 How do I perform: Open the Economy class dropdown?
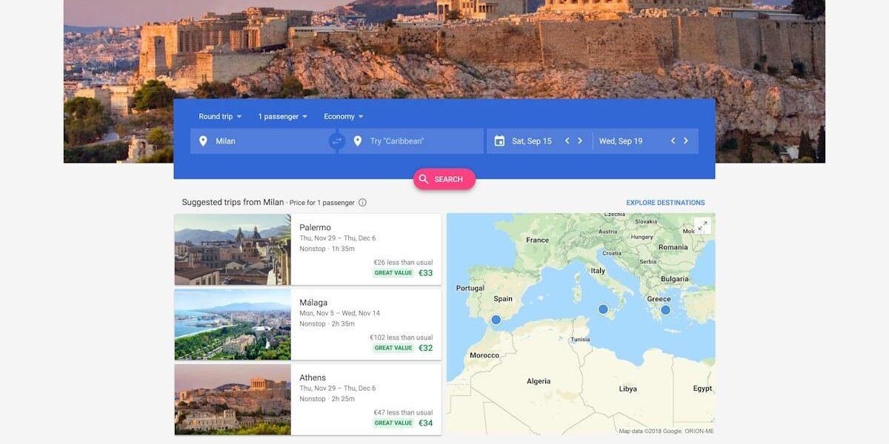click(344, 116)
